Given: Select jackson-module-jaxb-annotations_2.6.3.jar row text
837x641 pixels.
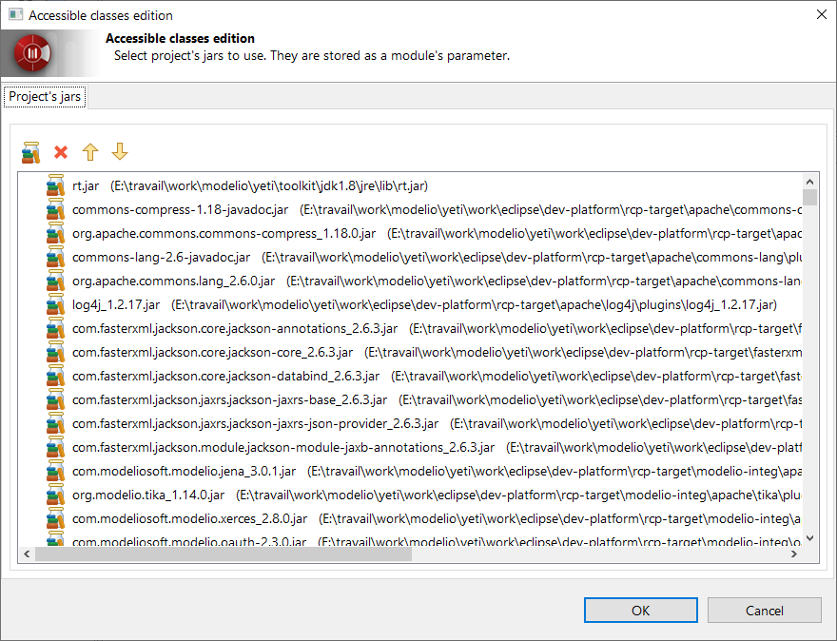Looking at the screenshot, I should (x=437, y=447).
